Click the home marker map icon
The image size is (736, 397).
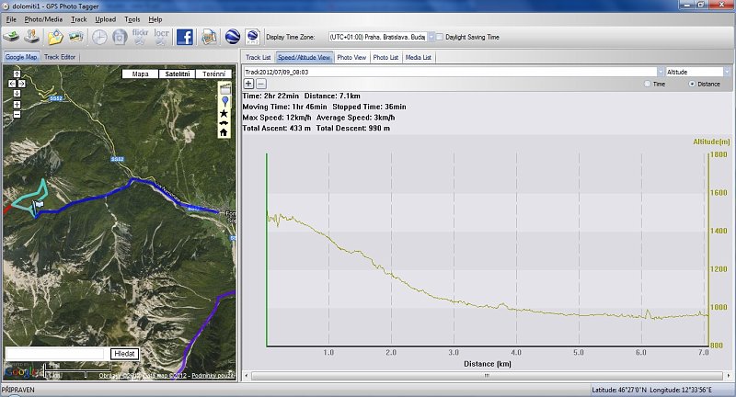coord(224,132)
